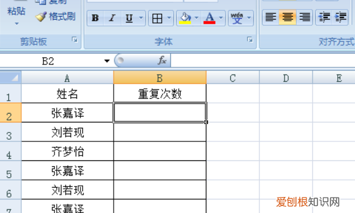Toggle bold formatting
355x213 pixels.
pyautogui.click(x=95, y=18)
